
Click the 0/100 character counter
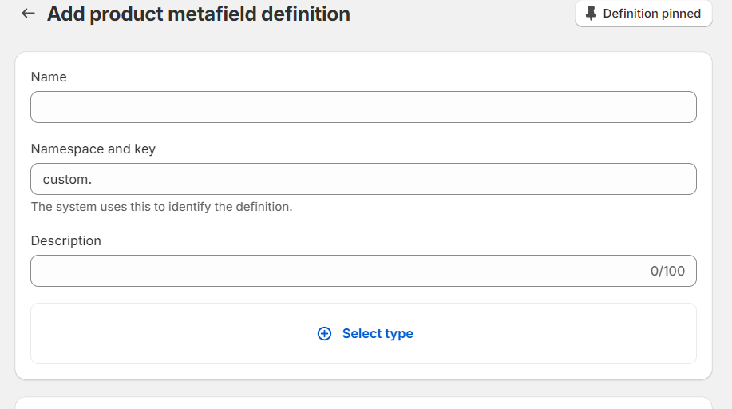[667, 271]
